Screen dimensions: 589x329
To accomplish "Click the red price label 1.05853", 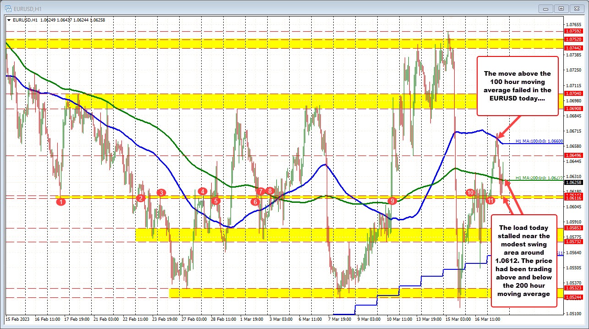I will tap(574, 228).
